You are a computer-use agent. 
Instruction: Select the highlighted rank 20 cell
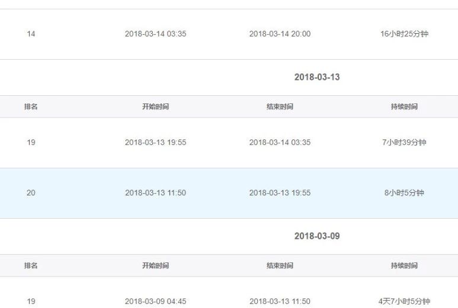pyautogui.click(x=31, y=193)
